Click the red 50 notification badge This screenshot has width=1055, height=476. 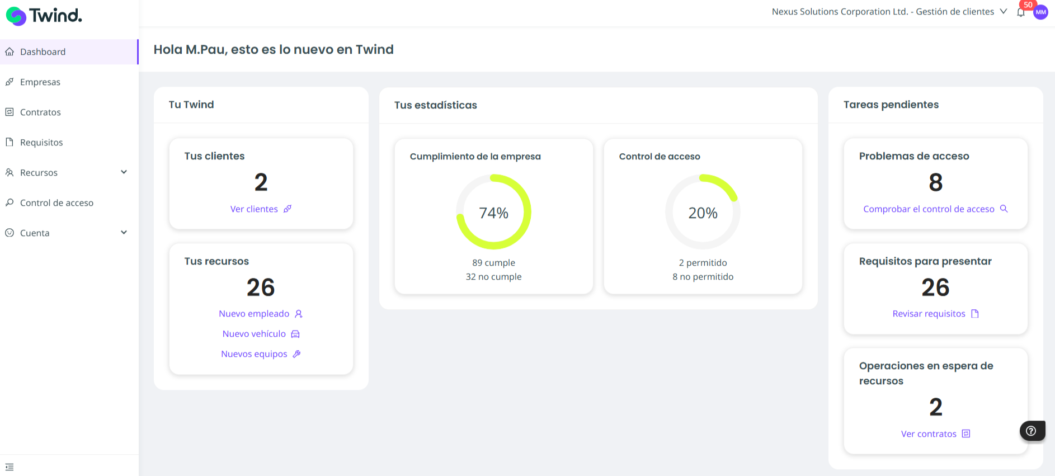pos(1028,5)
